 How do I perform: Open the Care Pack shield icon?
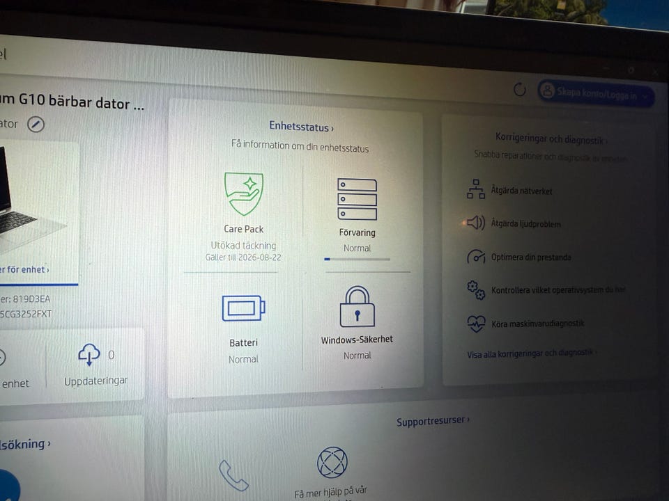click(244, 194)
